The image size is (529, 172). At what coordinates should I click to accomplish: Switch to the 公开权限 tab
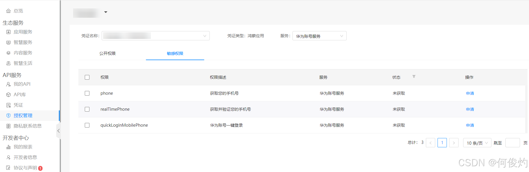(107, 53)
